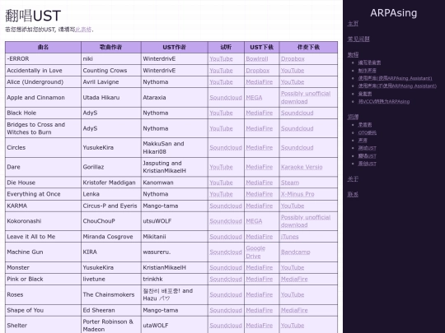The height and width of the screenshot is (333, 445).
Task: Select the 'Kokoronashi' song cell
Action: point(43,221)
